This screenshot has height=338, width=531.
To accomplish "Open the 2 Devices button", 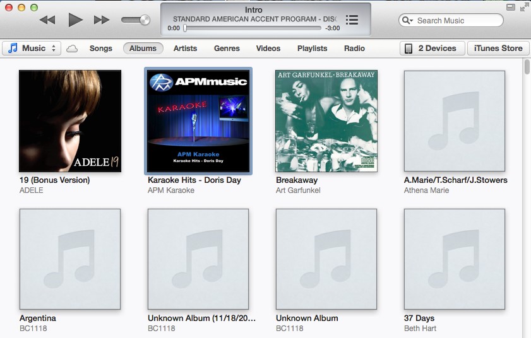I will [432, 49].
